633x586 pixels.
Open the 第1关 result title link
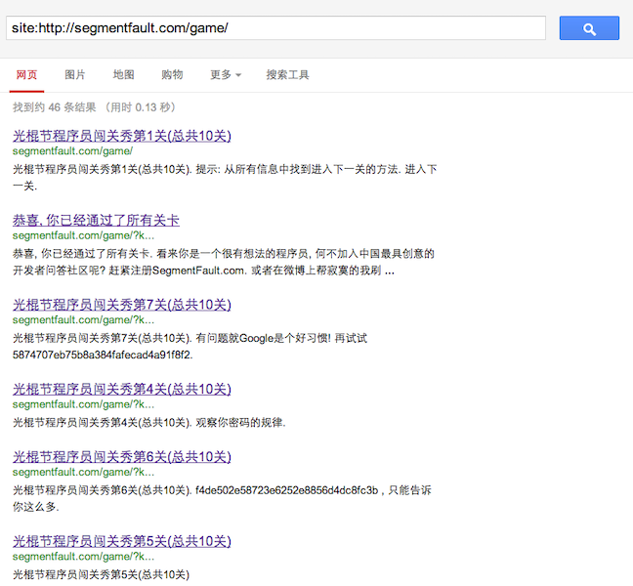point(122,135)
